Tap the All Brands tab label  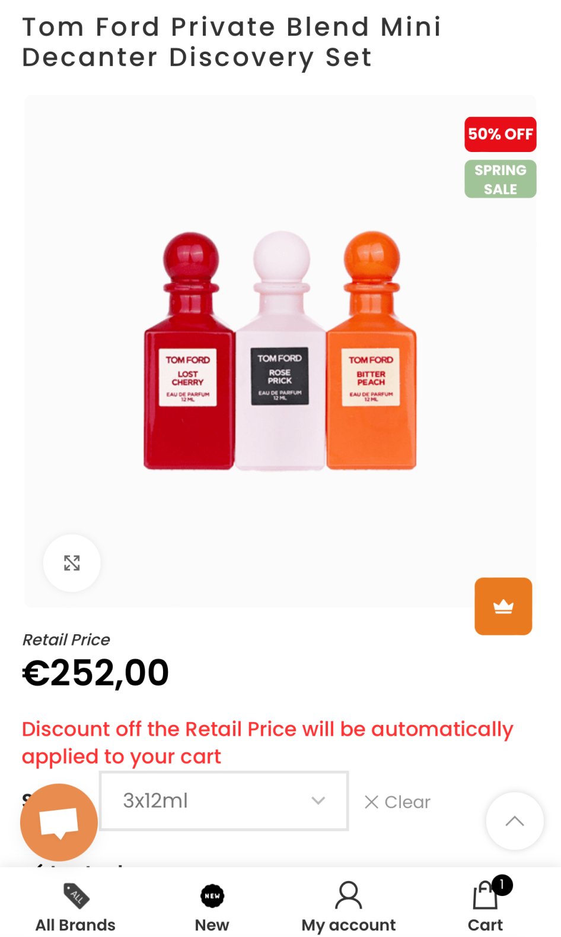(x=75, y=925)
